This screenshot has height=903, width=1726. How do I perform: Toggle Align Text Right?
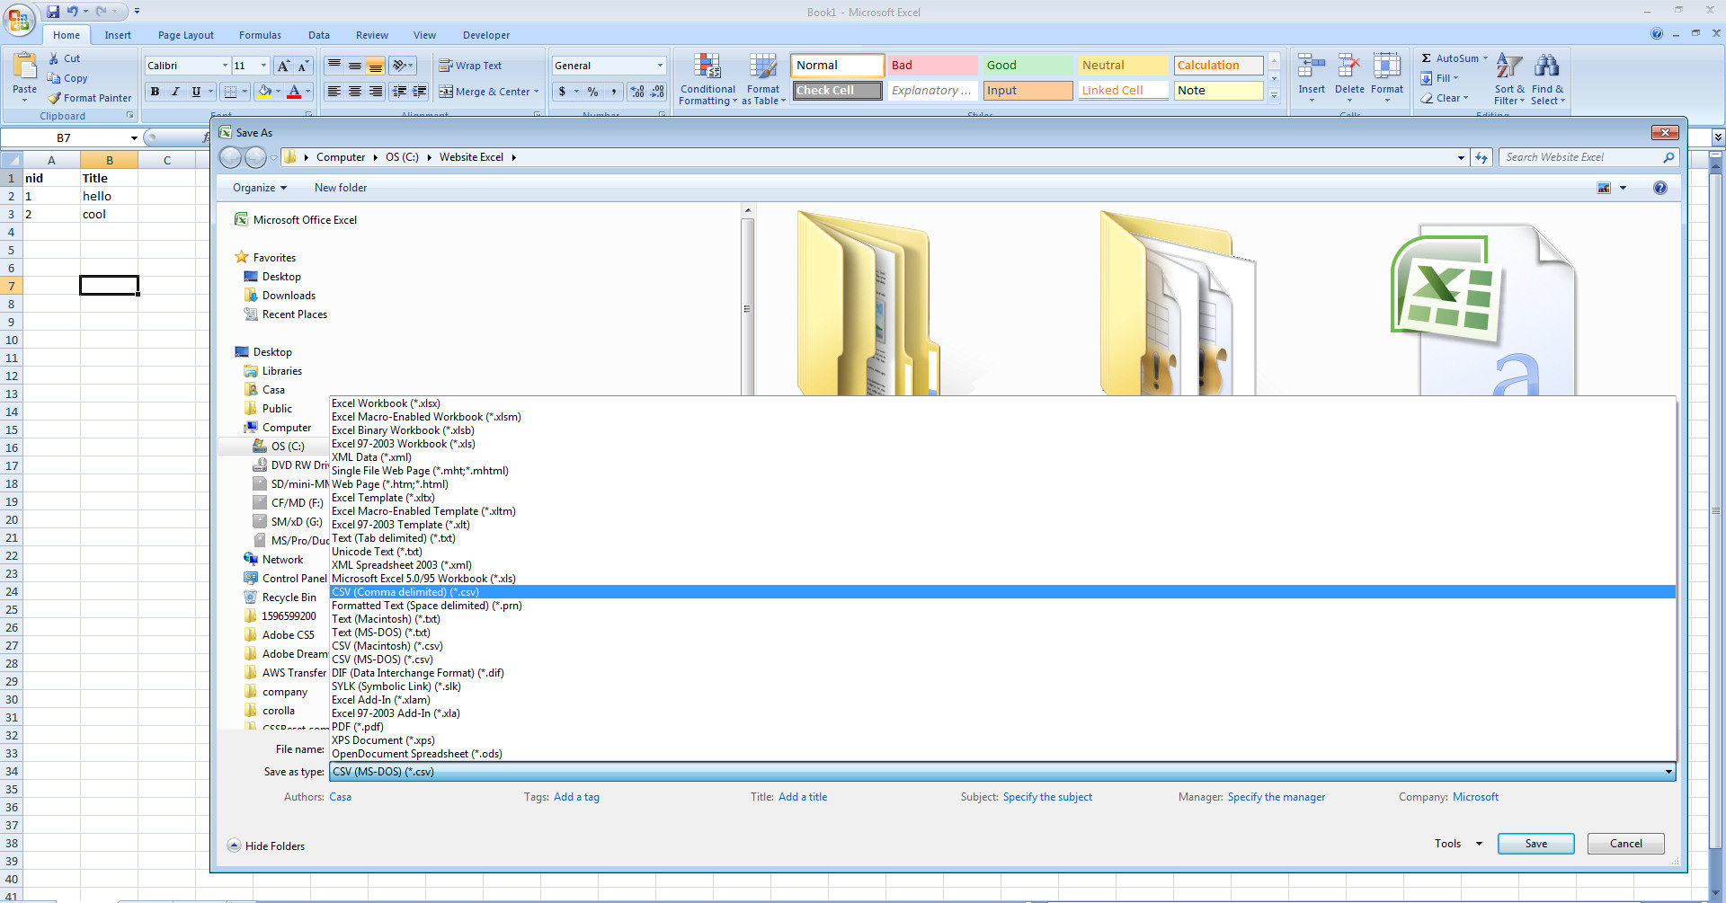(376, 92)
